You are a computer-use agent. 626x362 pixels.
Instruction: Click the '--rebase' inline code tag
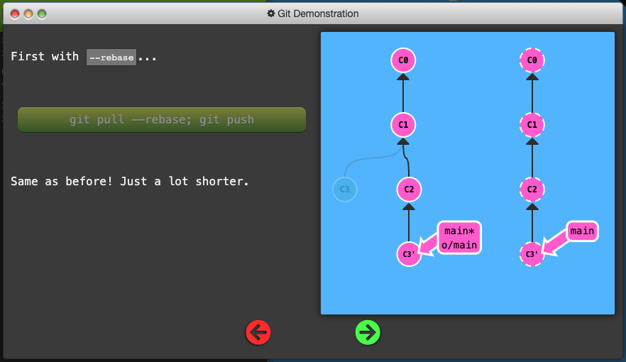(x=111, y=57)
